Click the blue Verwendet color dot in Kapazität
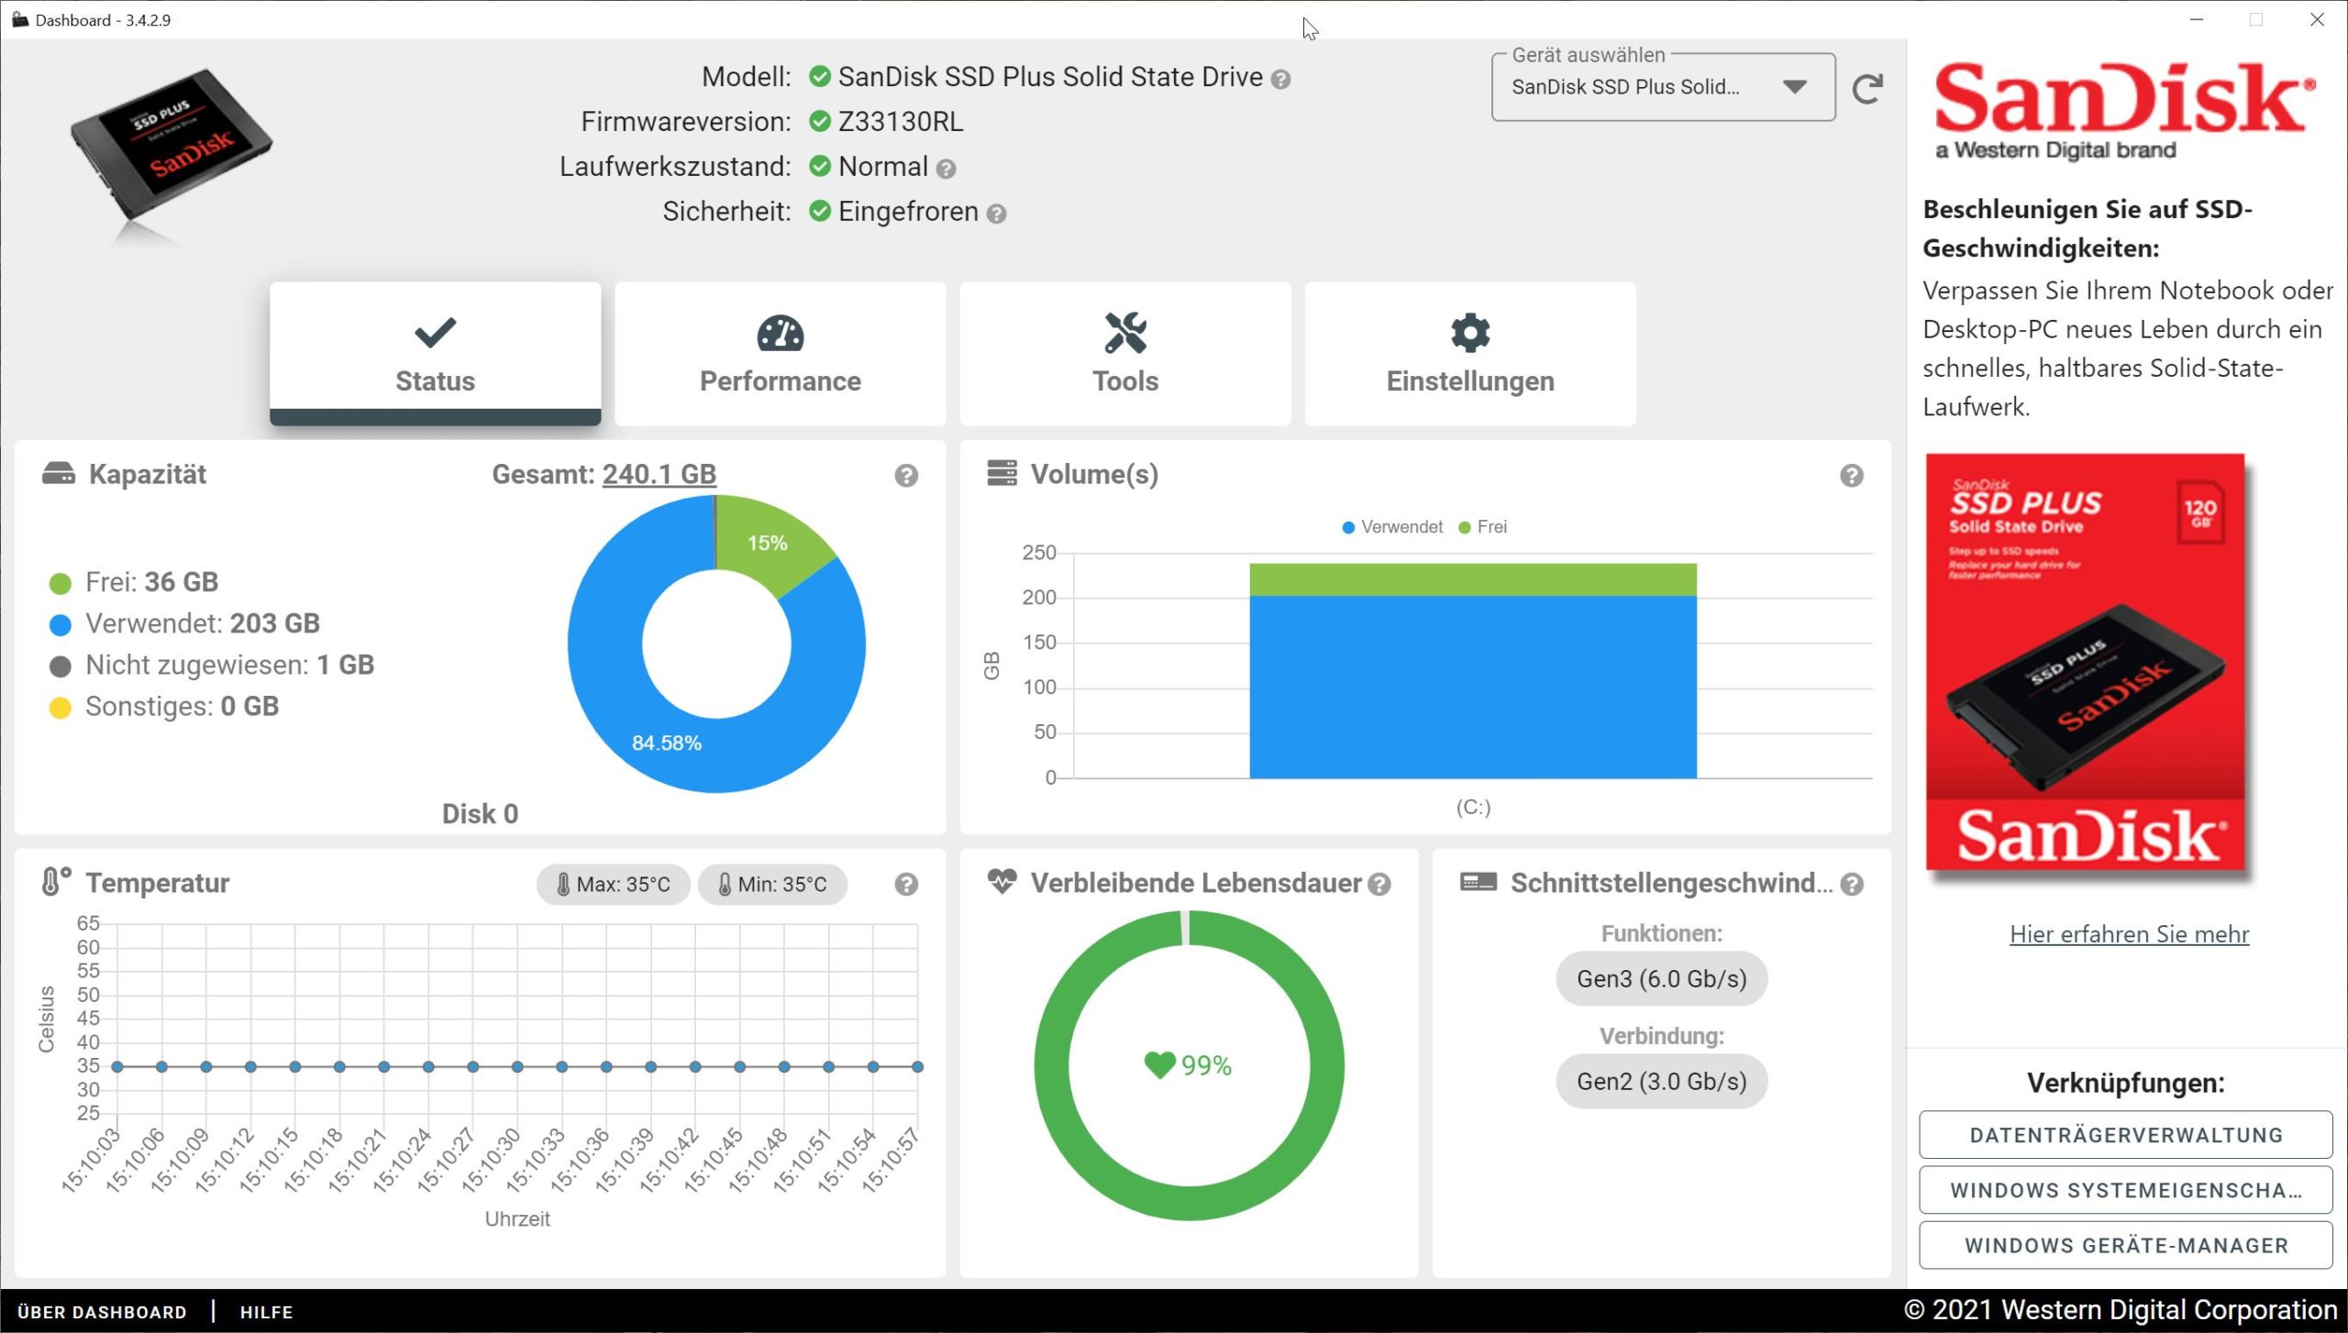 point(61,625)
